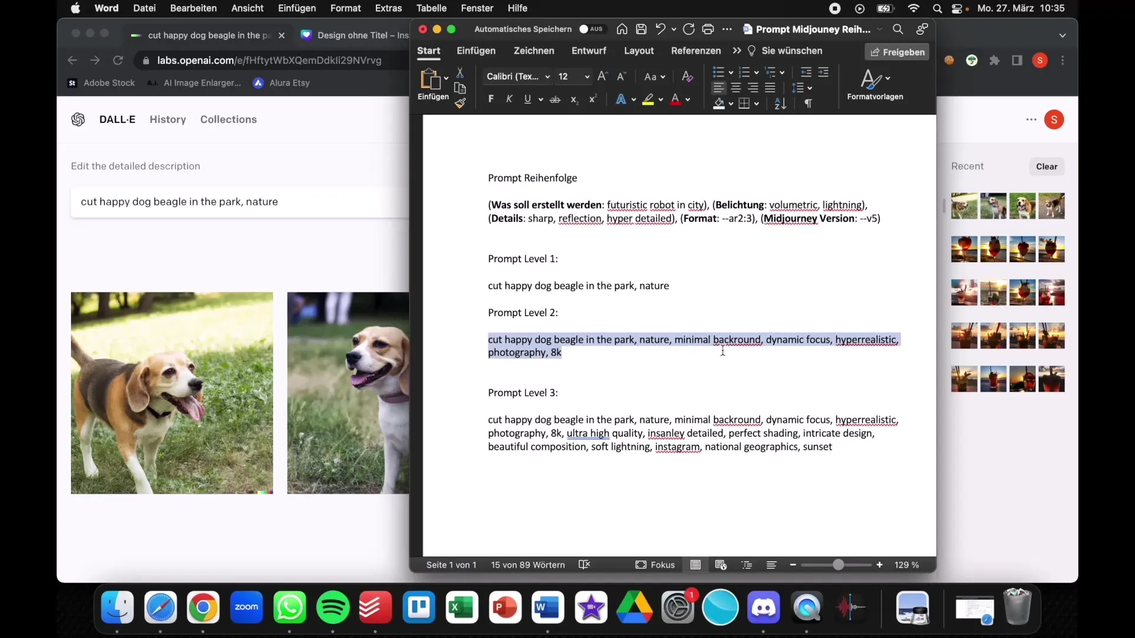Click the redo circular arrow icon in Word
Screen dimensions: 1135x638
pos(689,29)
